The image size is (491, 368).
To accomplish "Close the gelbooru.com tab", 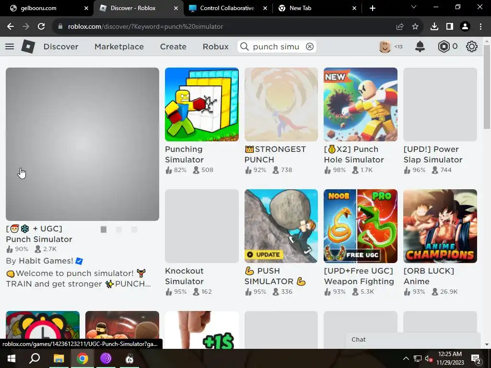I will (x=86, y=8).
